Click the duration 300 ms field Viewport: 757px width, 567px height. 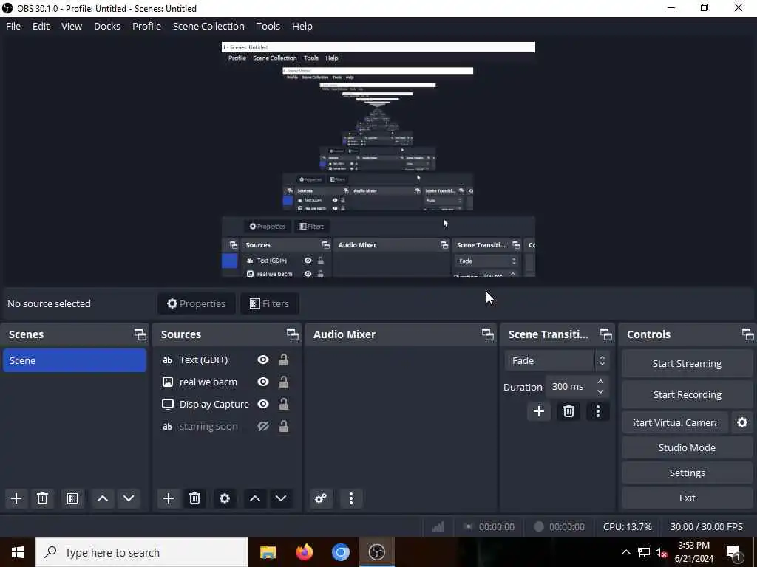[571, 387]
